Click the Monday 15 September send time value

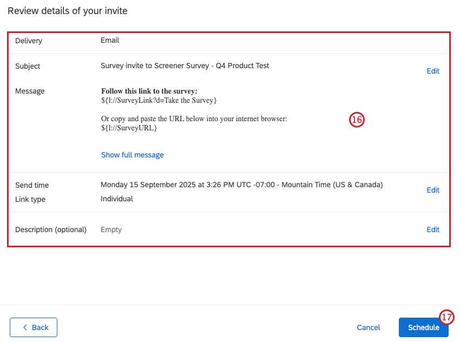tap(241, 185)
